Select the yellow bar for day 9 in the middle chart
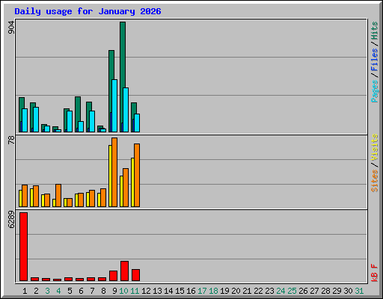 pos(110,176)
